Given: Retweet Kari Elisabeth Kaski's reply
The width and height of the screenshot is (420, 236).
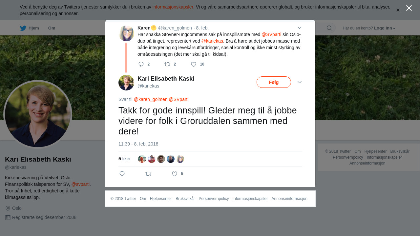Looking at the screenshot, I should 148,174.
